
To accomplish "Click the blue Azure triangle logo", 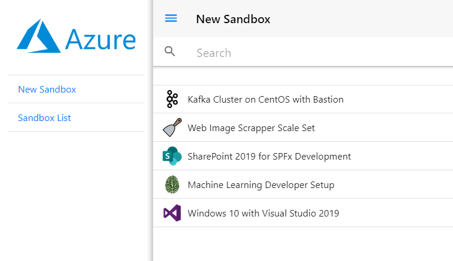I will [39, 36].
